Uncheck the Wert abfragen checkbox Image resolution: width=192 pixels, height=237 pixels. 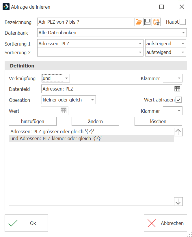pos(178,100)
